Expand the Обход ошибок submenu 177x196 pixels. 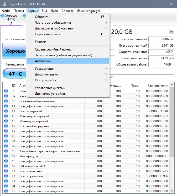[x=68, y=80]
